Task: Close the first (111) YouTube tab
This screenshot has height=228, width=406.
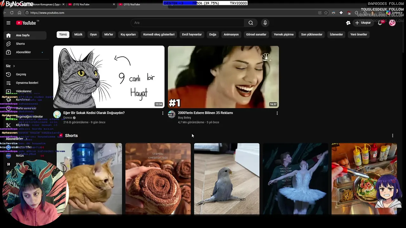Action: tap(114, 4)
